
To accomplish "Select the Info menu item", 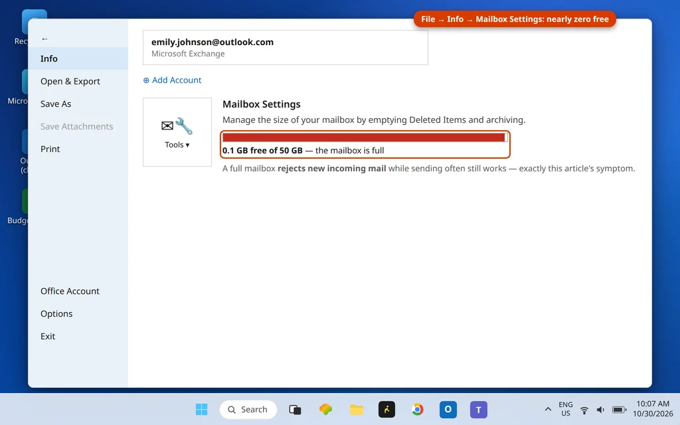I will (x=78, y=58).
